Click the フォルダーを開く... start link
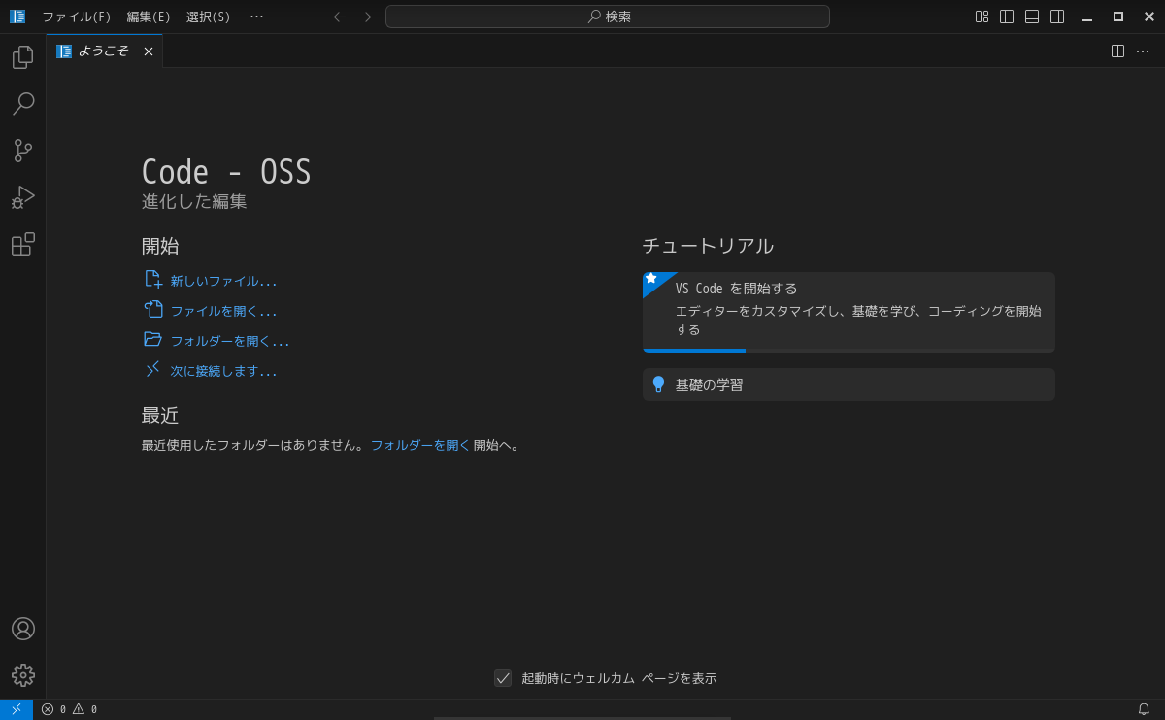Viewport: 1165px width, 720px height. point(230,341)
